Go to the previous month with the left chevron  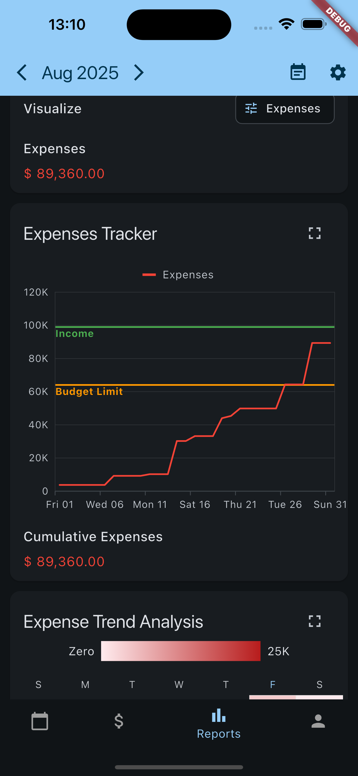tap(22, 73)
